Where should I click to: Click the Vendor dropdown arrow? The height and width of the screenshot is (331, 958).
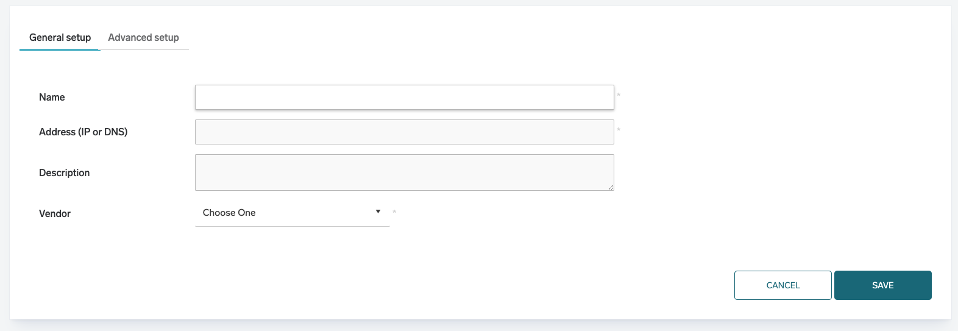pyautogui.click(x=378, y=212)
